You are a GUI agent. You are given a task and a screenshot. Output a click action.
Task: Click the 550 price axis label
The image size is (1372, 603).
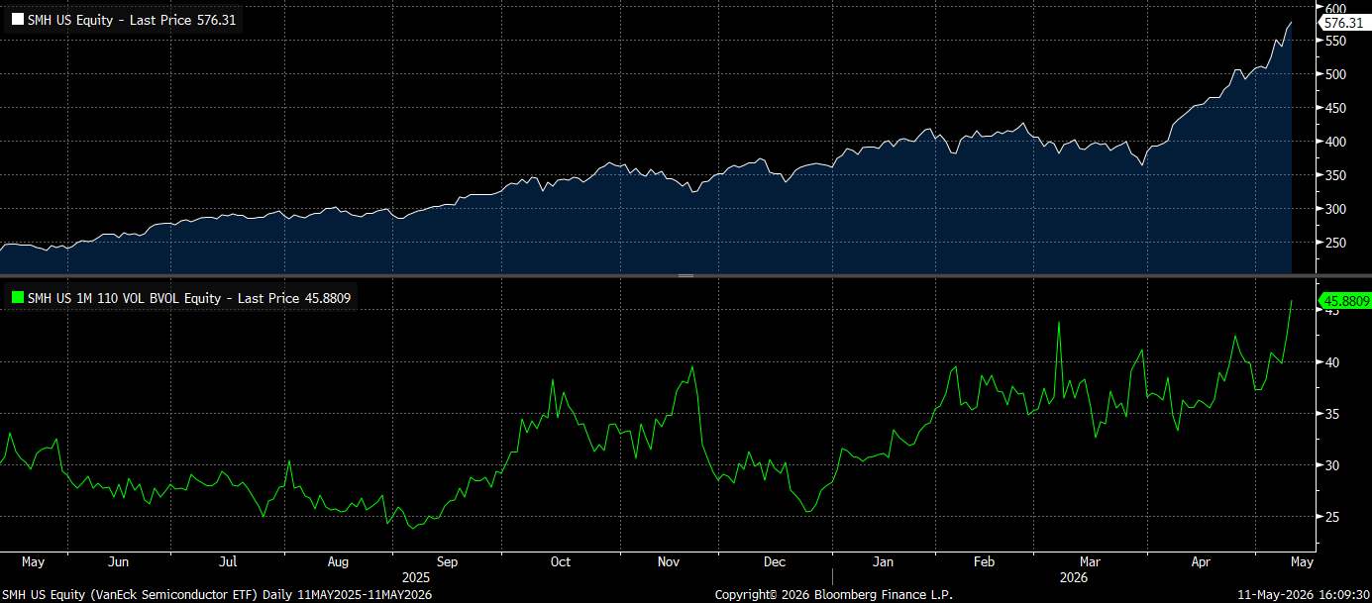[1336, 41]
